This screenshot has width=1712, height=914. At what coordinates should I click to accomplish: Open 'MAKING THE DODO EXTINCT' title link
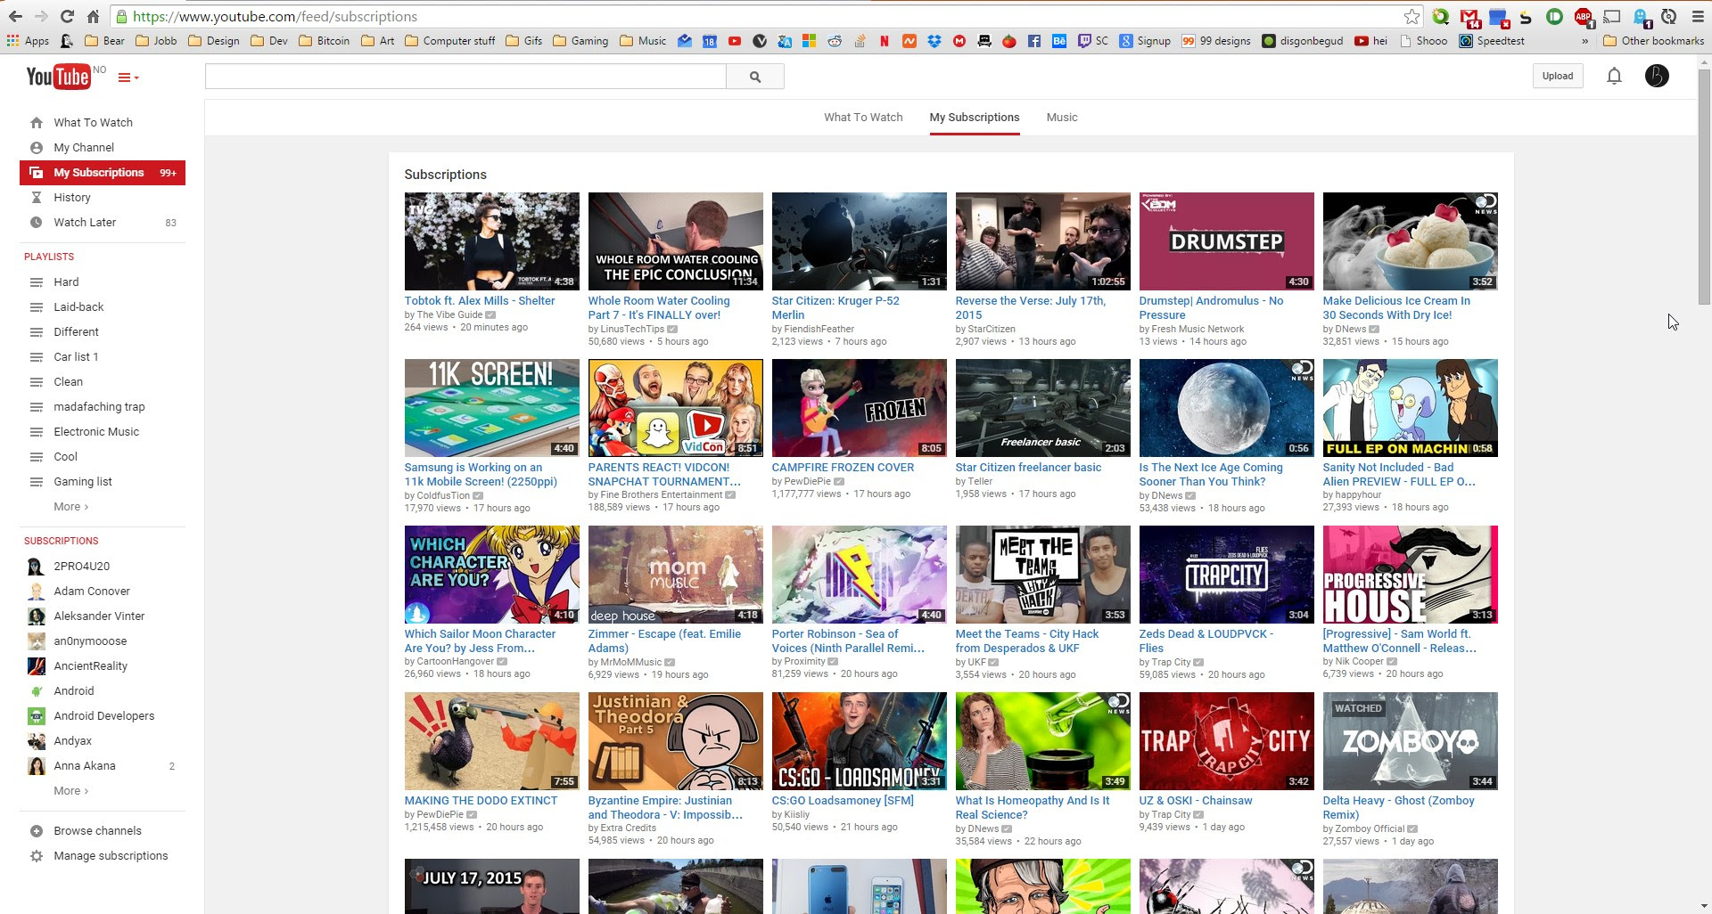[x=481, y=801]
